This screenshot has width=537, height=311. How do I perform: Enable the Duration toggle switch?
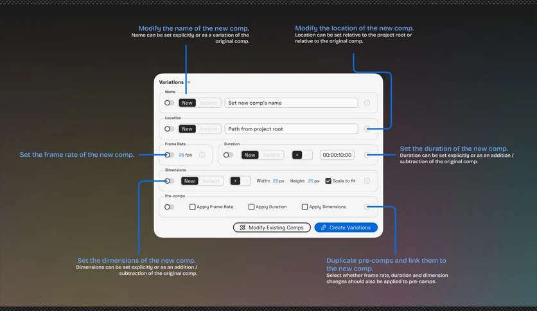(x=228, y=155)
